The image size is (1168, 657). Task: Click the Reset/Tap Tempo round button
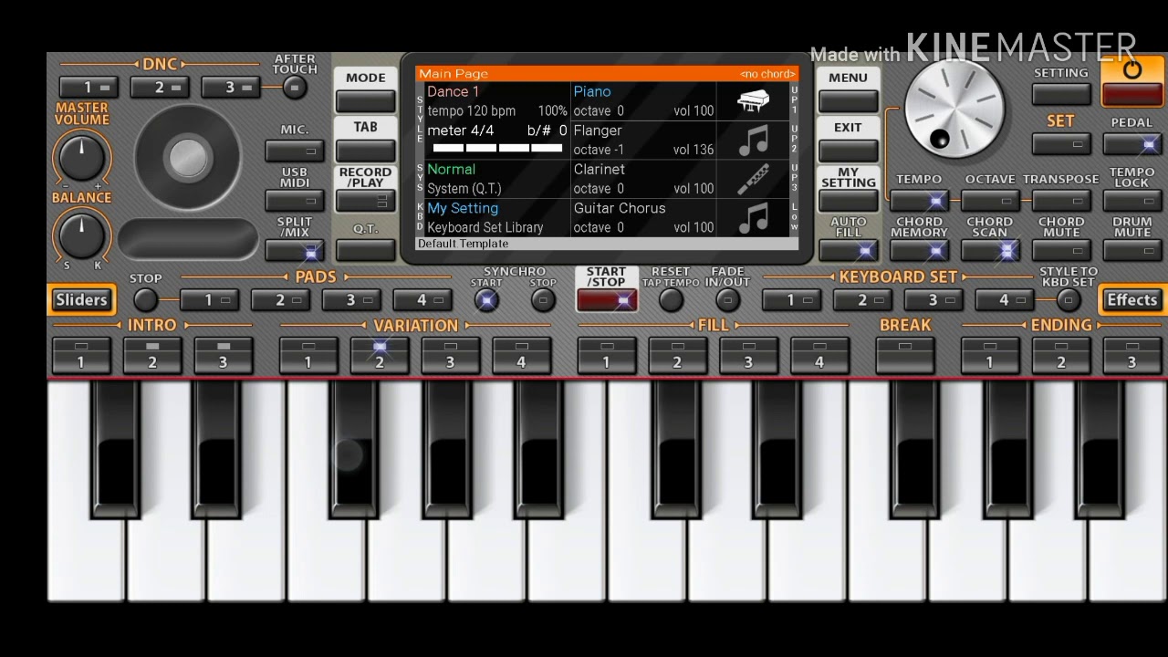tap(671, 299)
